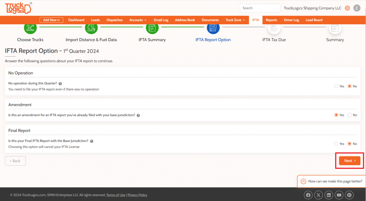Click the IFTA Report Option step icon
The image size is (366, 201).
213,29
